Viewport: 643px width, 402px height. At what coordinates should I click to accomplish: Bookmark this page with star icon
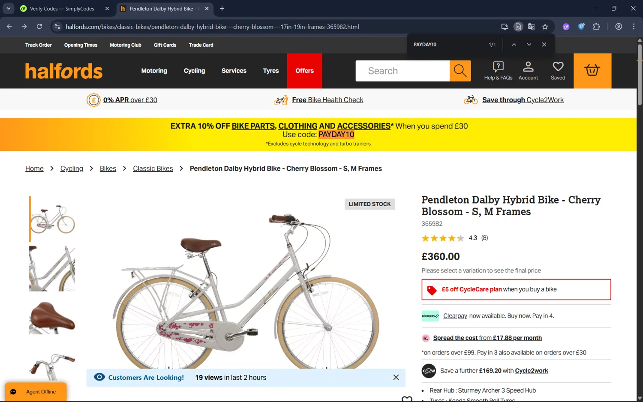(545, 27)
